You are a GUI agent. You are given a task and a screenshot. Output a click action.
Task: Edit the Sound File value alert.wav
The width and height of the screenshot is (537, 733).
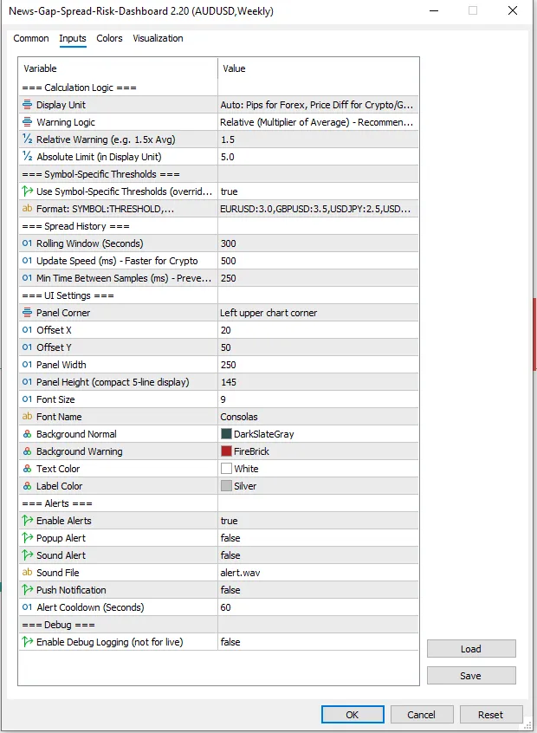(318, 572)
